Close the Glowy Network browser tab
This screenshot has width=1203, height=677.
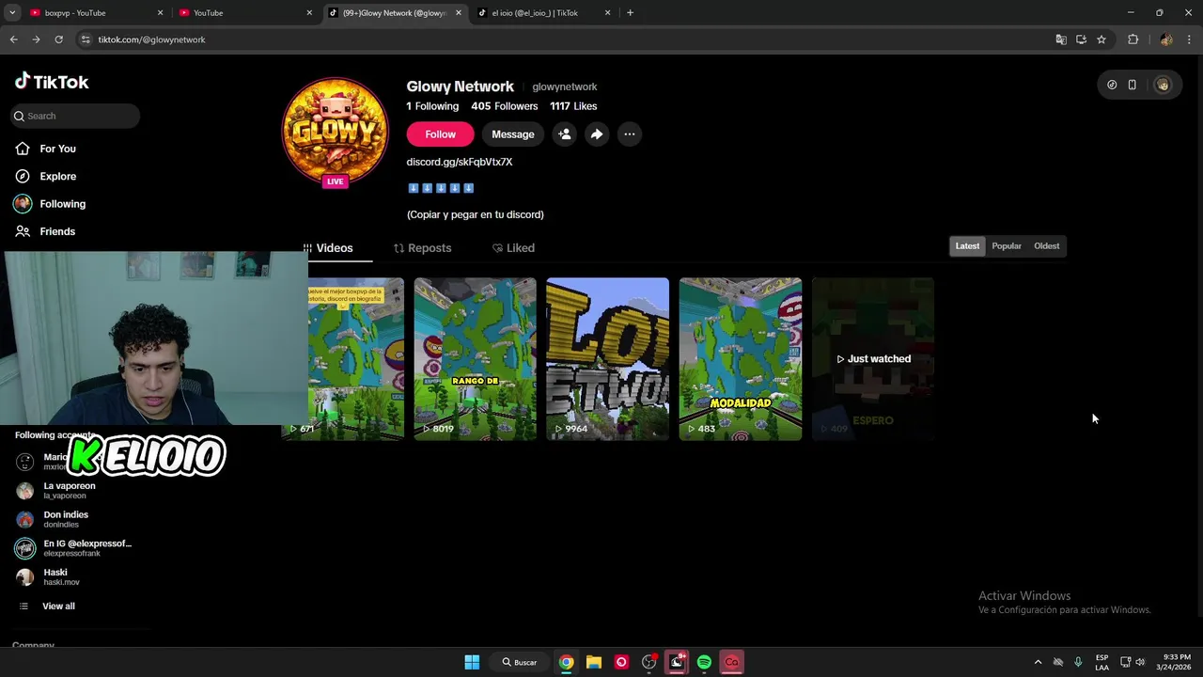459,13
